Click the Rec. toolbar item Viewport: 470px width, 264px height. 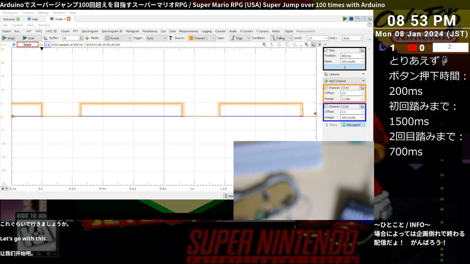(18, 31)
